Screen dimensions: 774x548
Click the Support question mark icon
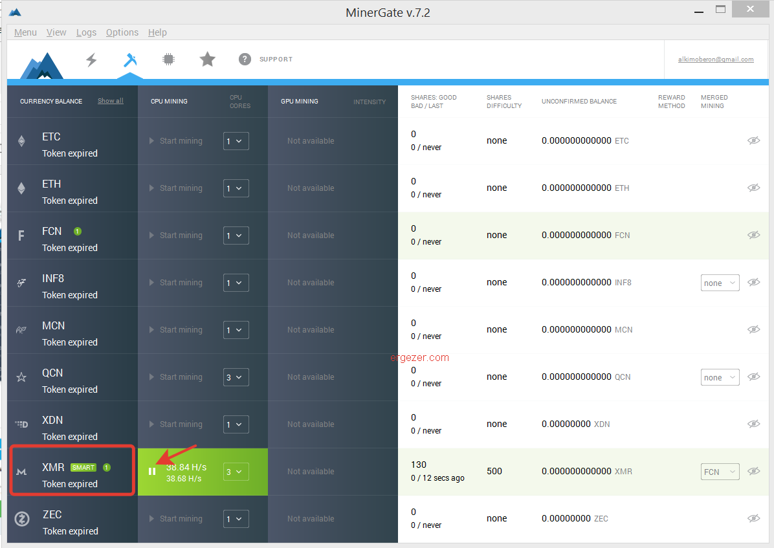click(245, 60)
